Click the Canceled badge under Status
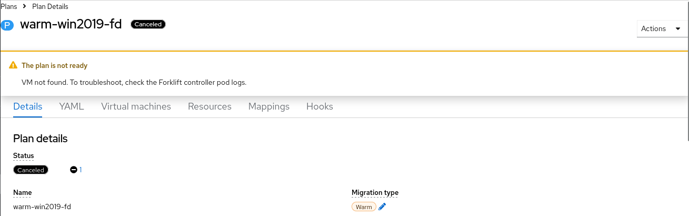Image resolution: width=689 pixels, height=216 pixels. click(31, 170)
